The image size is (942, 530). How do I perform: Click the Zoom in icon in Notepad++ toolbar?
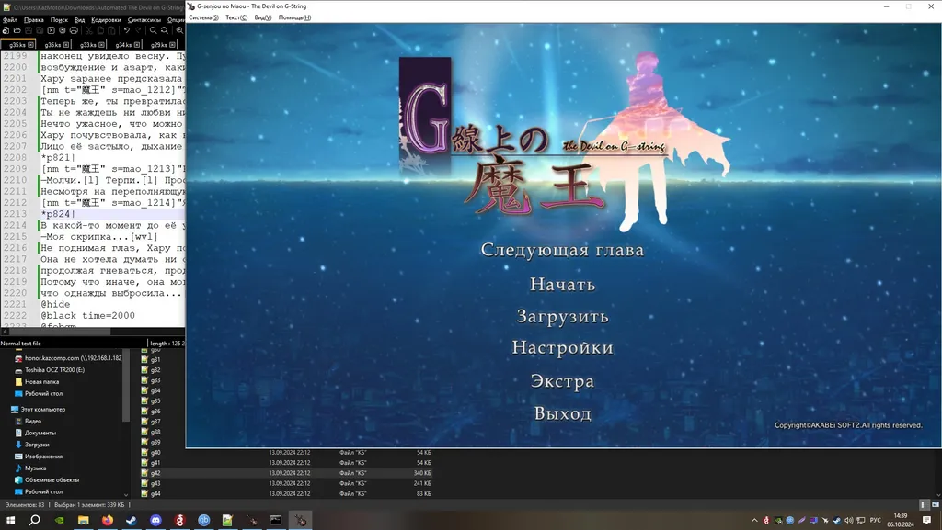coord(179,30)
